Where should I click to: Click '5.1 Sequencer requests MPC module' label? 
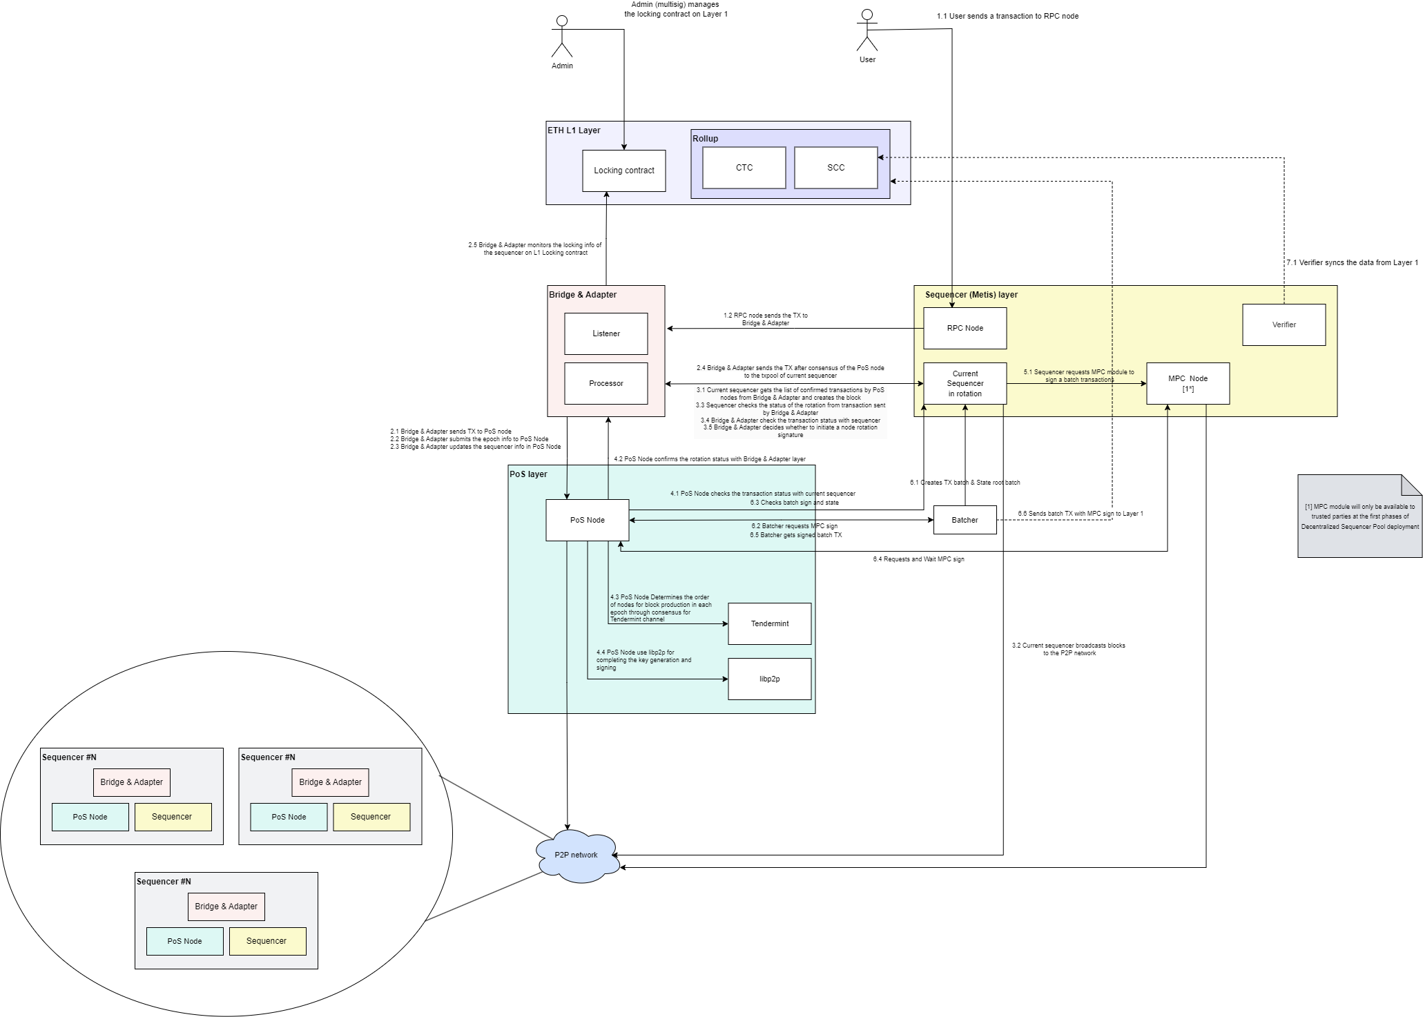pyautogui.click(x=1078, y=376)
